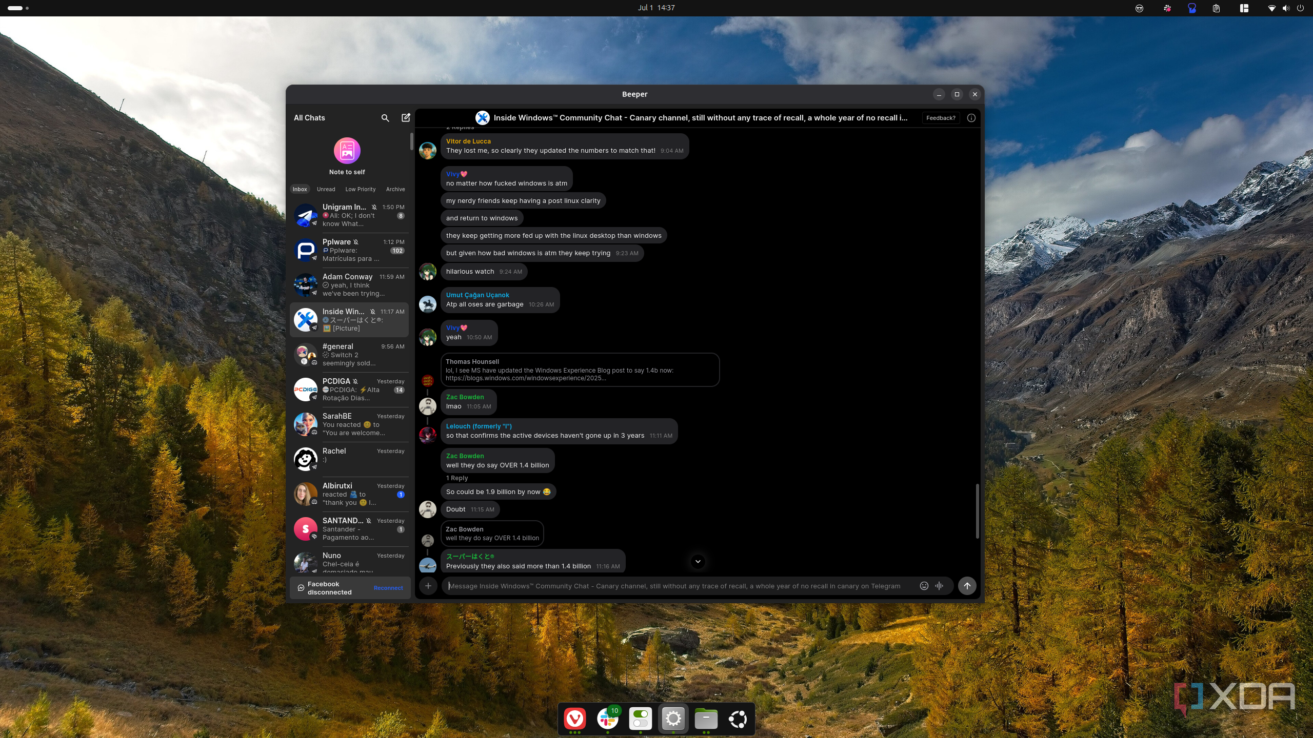Open the Adam Conway chat
Screen dimensions: 1313x738
[349, 285]
